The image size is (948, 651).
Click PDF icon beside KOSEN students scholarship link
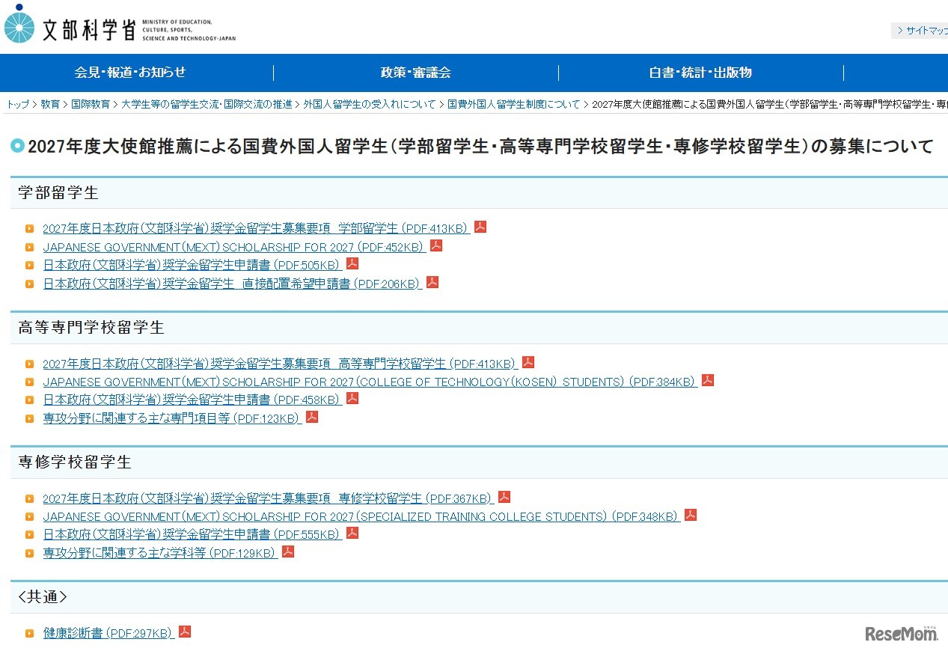[708, 380]
